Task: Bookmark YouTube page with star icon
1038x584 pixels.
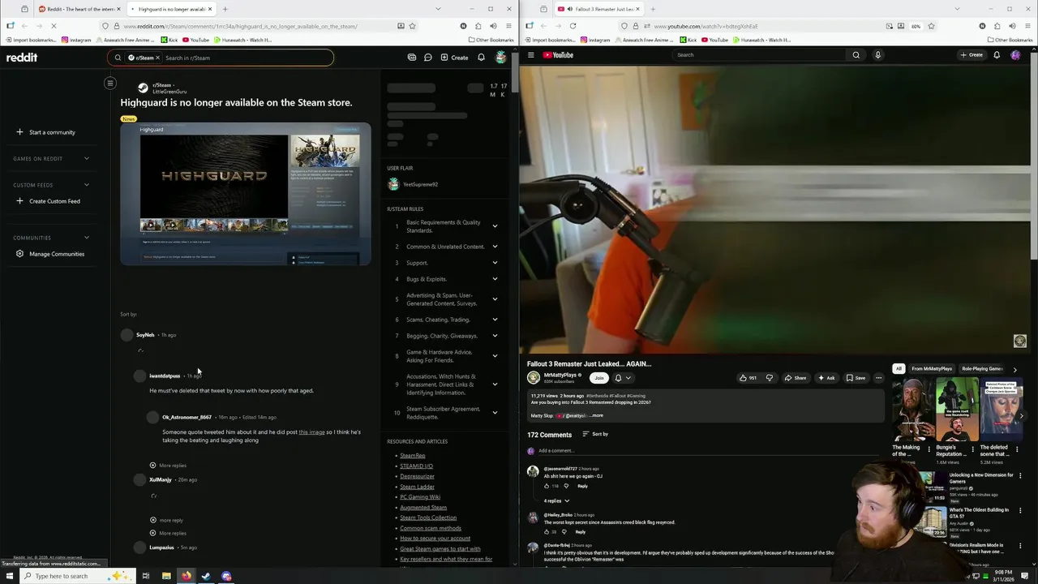Action: pos(931,26)
